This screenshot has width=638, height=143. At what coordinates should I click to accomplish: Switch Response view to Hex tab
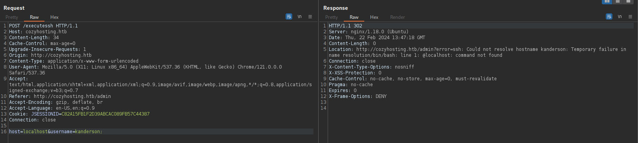point(374,17)
